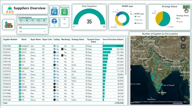Click the casting No icon in PIS row

[x=55, y=100]
